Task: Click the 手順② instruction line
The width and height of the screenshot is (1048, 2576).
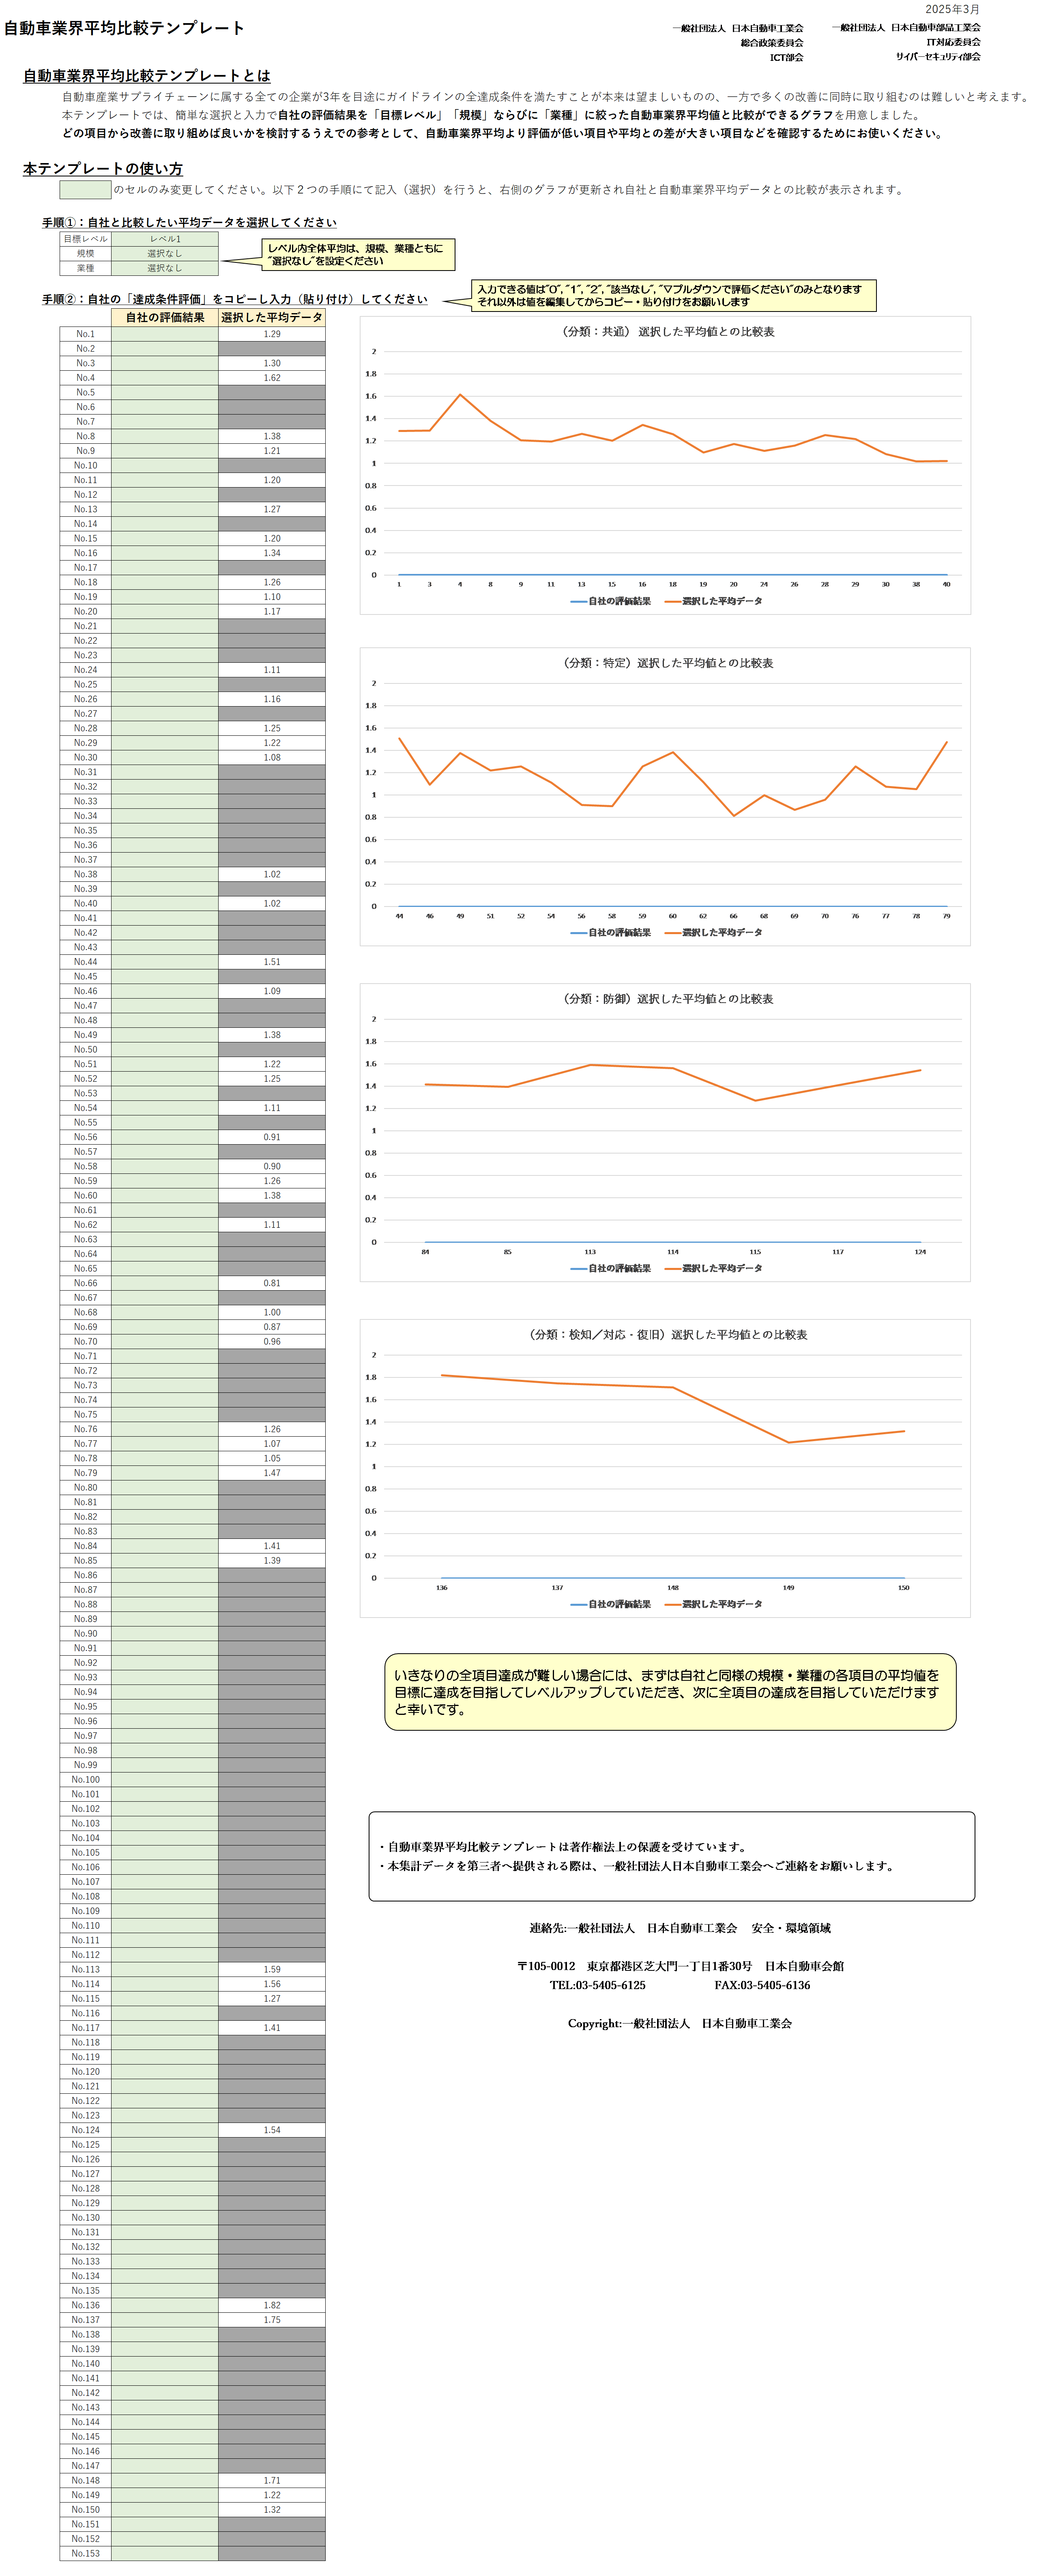Action: pos(234,299)
